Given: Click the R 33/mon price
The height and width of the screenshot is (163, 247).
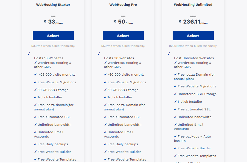Looking at the screenshot, I should click(x=53, y=22).
